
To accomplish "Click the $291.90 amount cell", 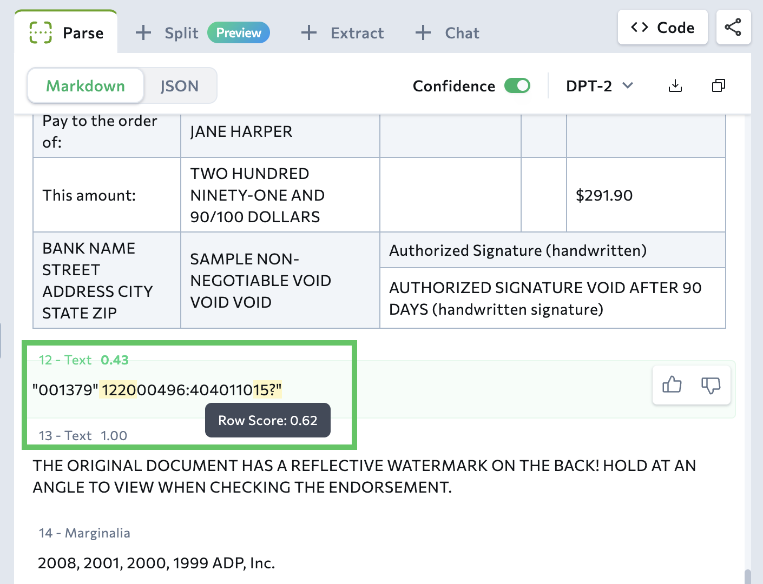I will click(646, 195).
